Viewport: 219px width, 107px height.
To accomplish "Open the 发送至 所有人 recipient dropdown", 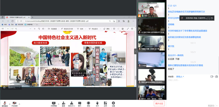I will [x=180, y=77].
